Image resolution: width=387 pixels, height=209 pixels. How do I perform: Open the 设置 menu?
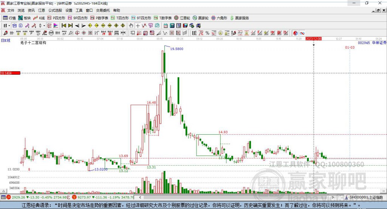[x=69, y=10]
